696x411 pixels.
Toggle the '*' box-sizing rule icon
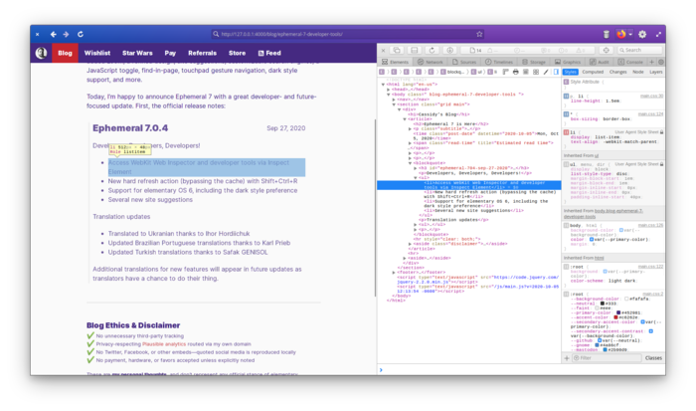[566, 114]
